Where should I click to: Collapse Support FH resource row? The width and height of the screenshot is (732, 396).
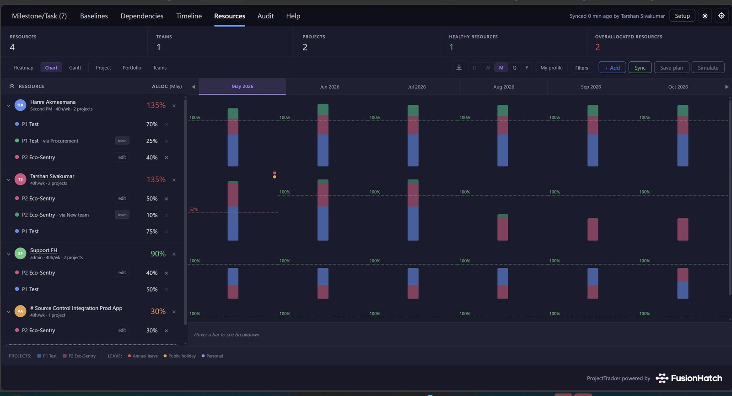pos(8,254)
